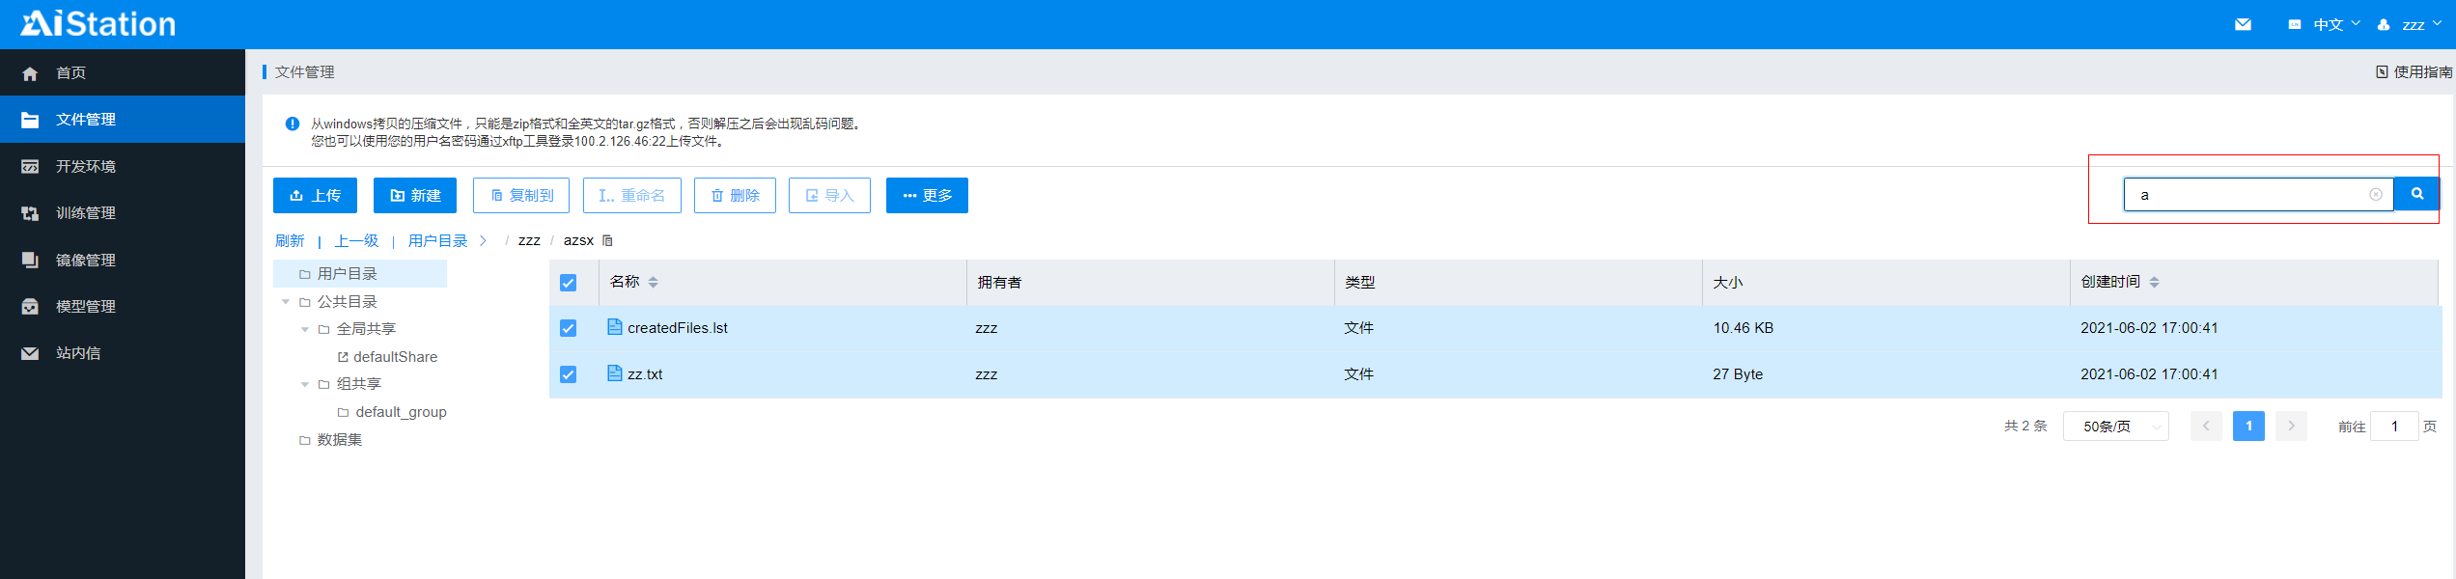Clear the search field with x icon

(x=2375, y=195)
